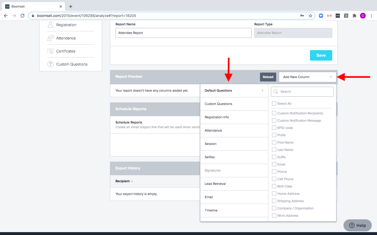Bookmark this page with star icon
Screen dimensions: 377x235
(311, 16)
